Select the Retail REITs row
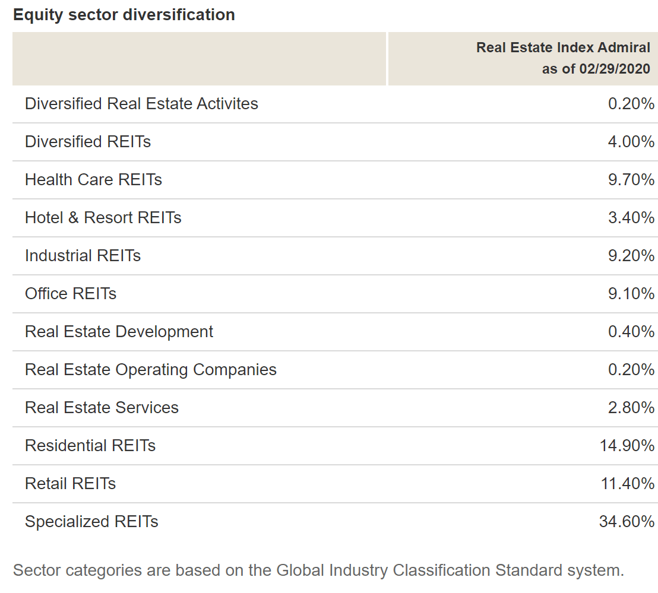The height and width of the screenshot is (593, 658). pyautogui.click(x=69, y=483)
